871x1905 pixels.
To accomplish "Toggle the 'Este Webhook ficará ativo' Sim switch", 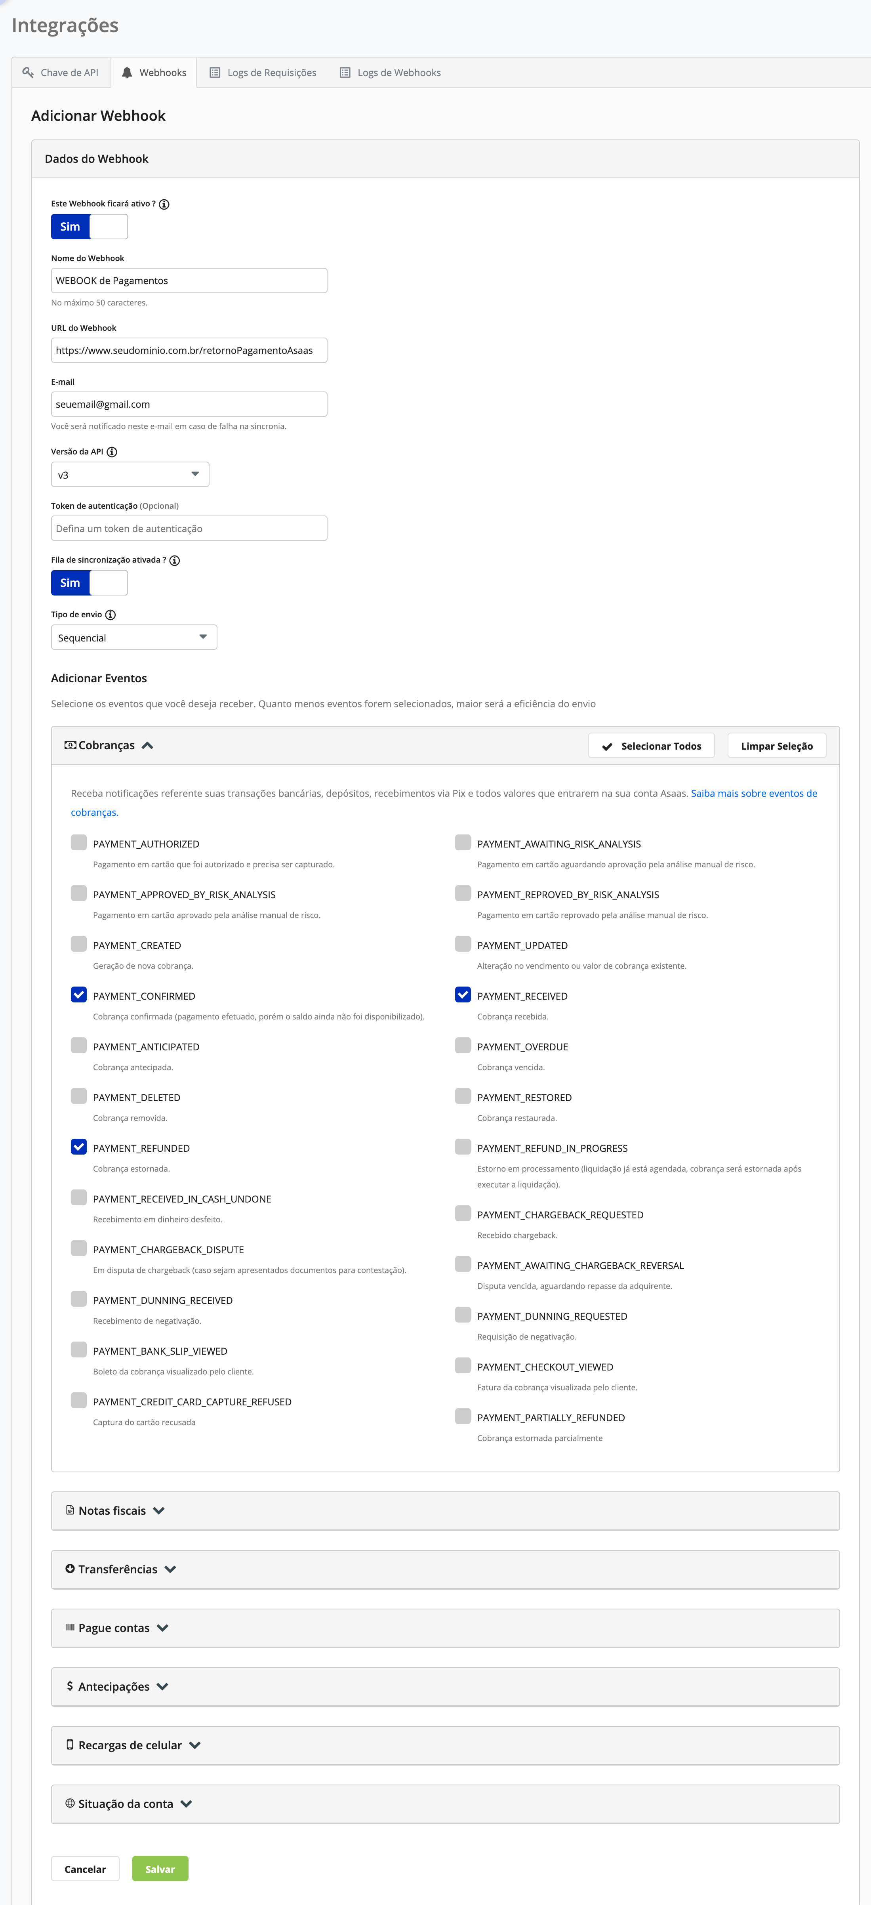I will [90, 227].
